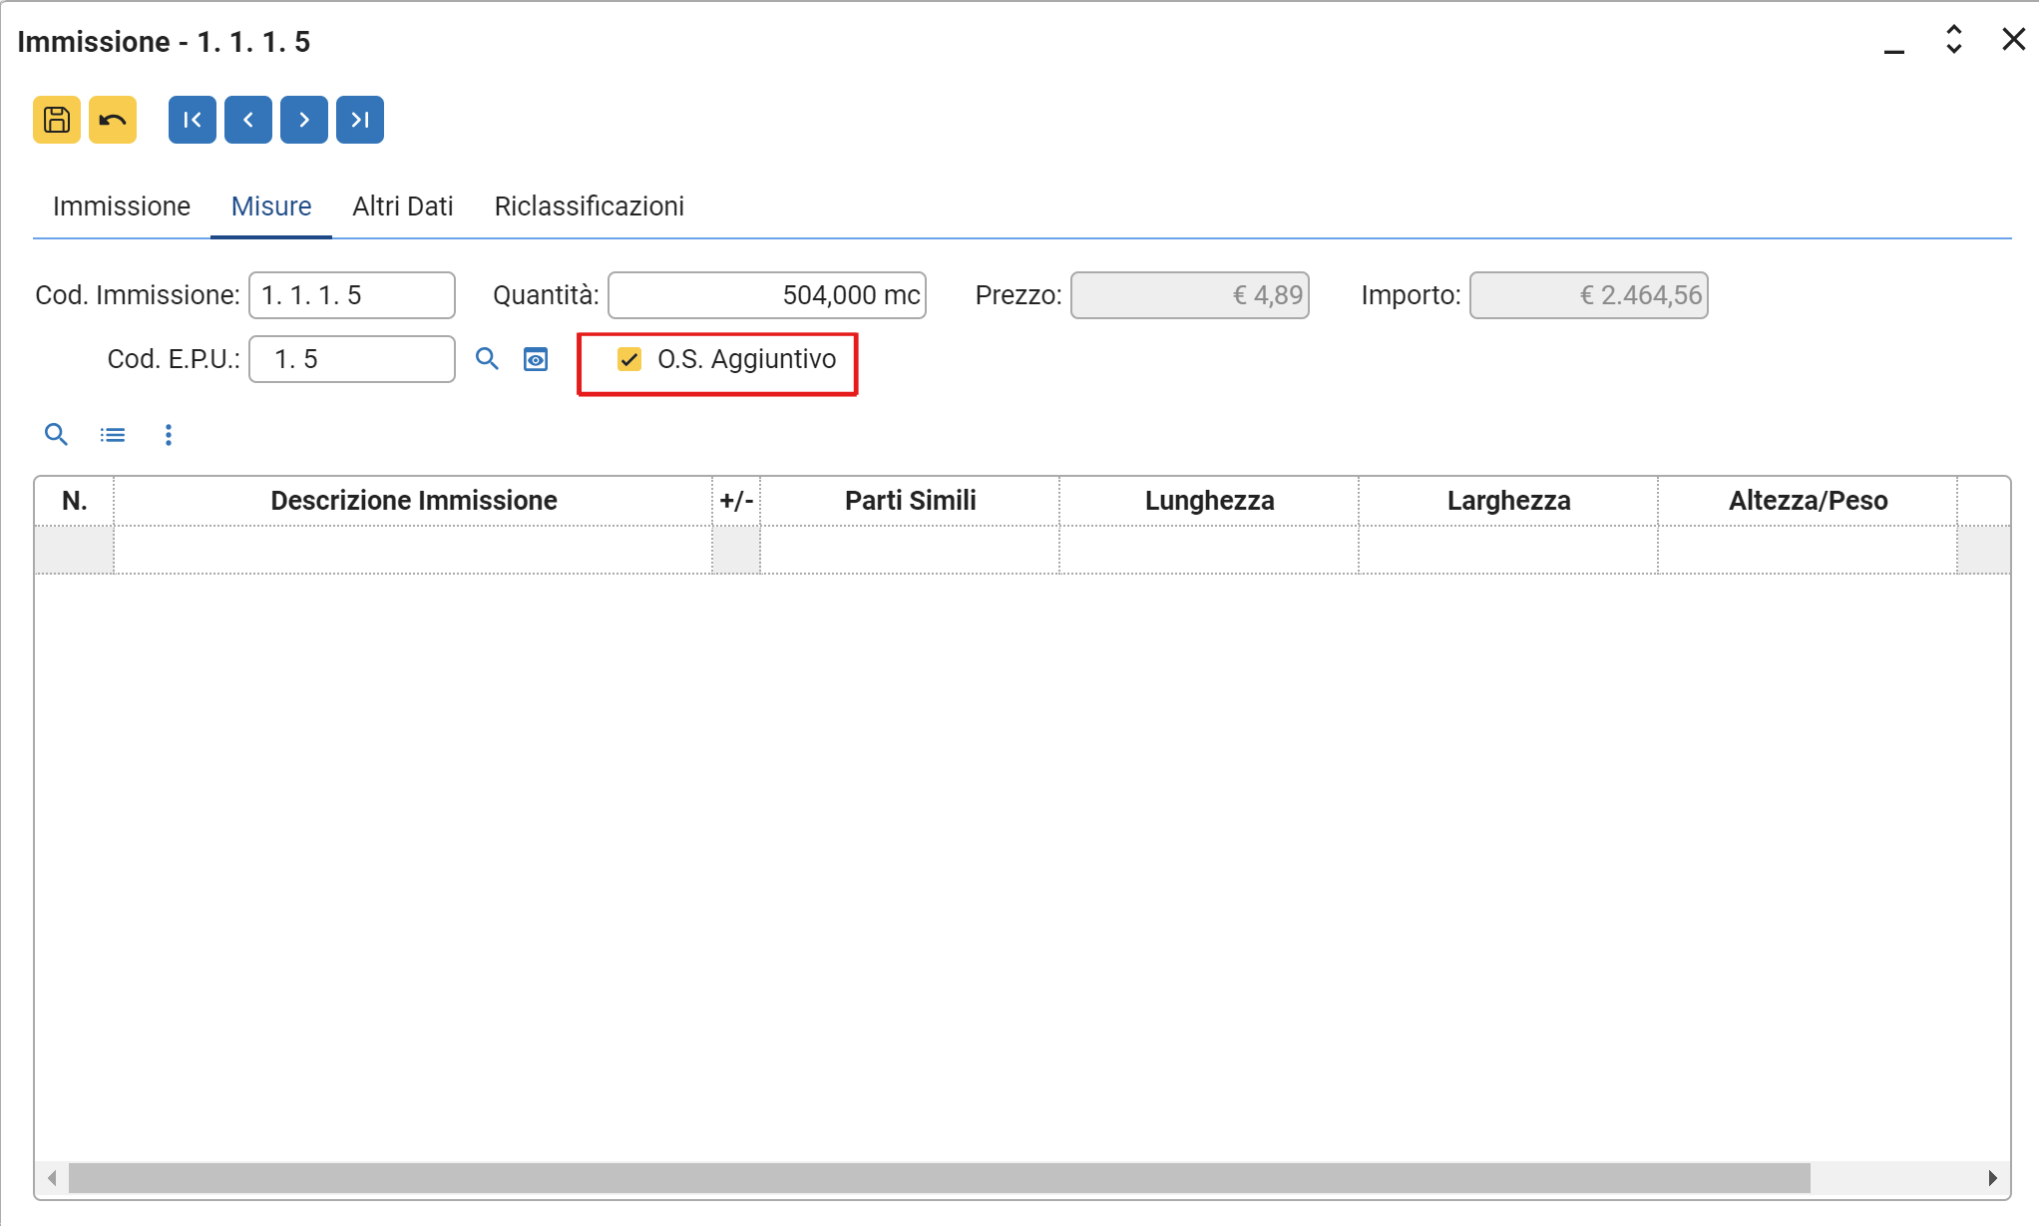Uncheck O.S. Aggiuntivo checkbox
Screen dimensions: 2039x1226
click(x=629, y=359)
